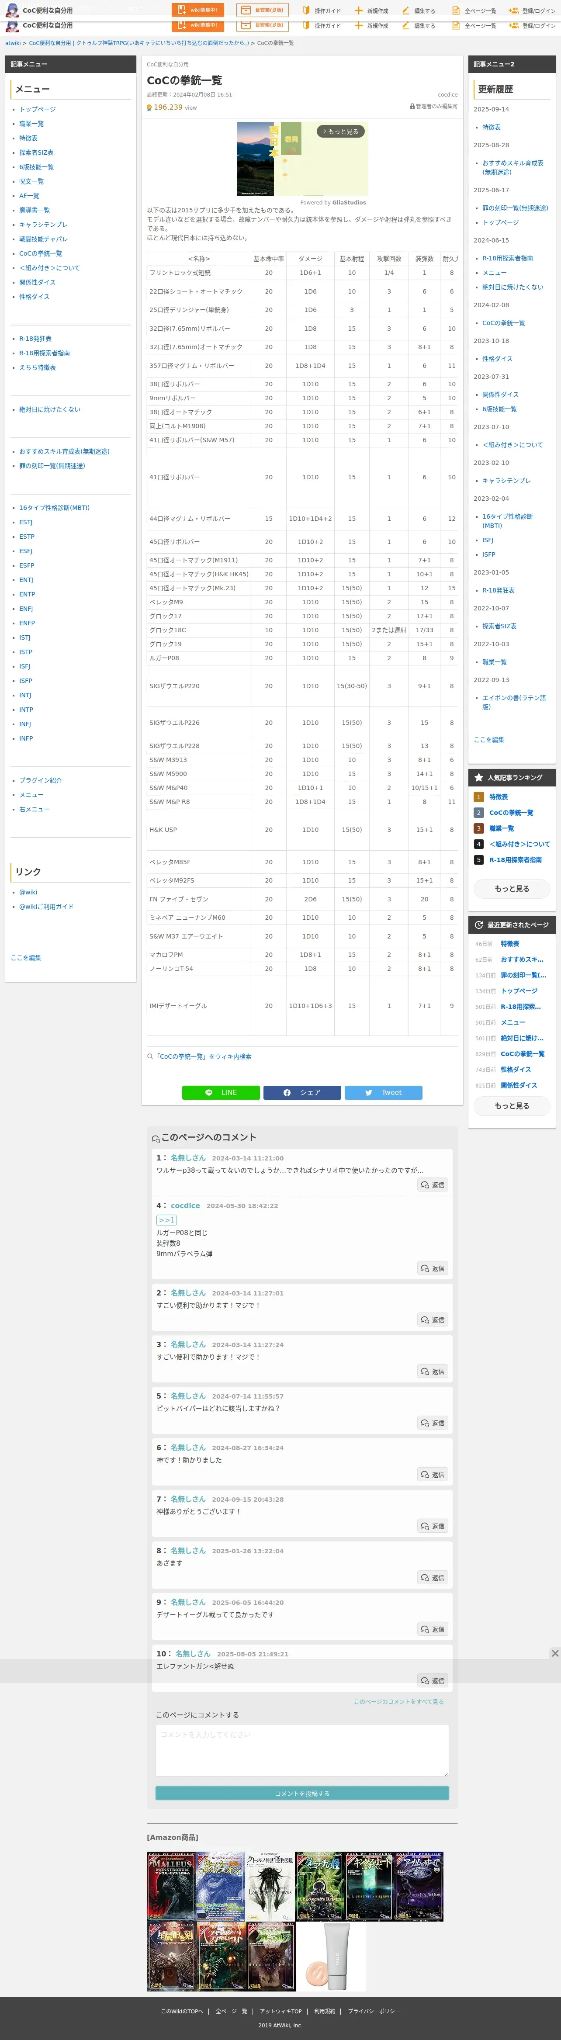561x2040 pixels.
Task: Open 絶対日に焼けたくない in 更新履歴
Action: pyautogui.click(x=513, y=287)
